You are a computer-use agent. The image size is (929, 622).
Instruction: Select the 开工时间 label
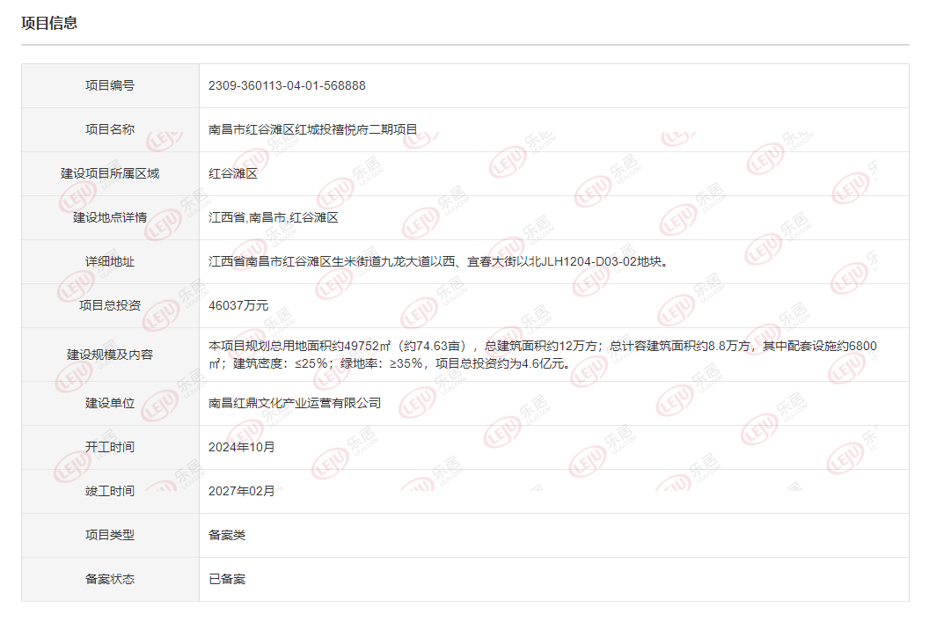tap(110, 447)
